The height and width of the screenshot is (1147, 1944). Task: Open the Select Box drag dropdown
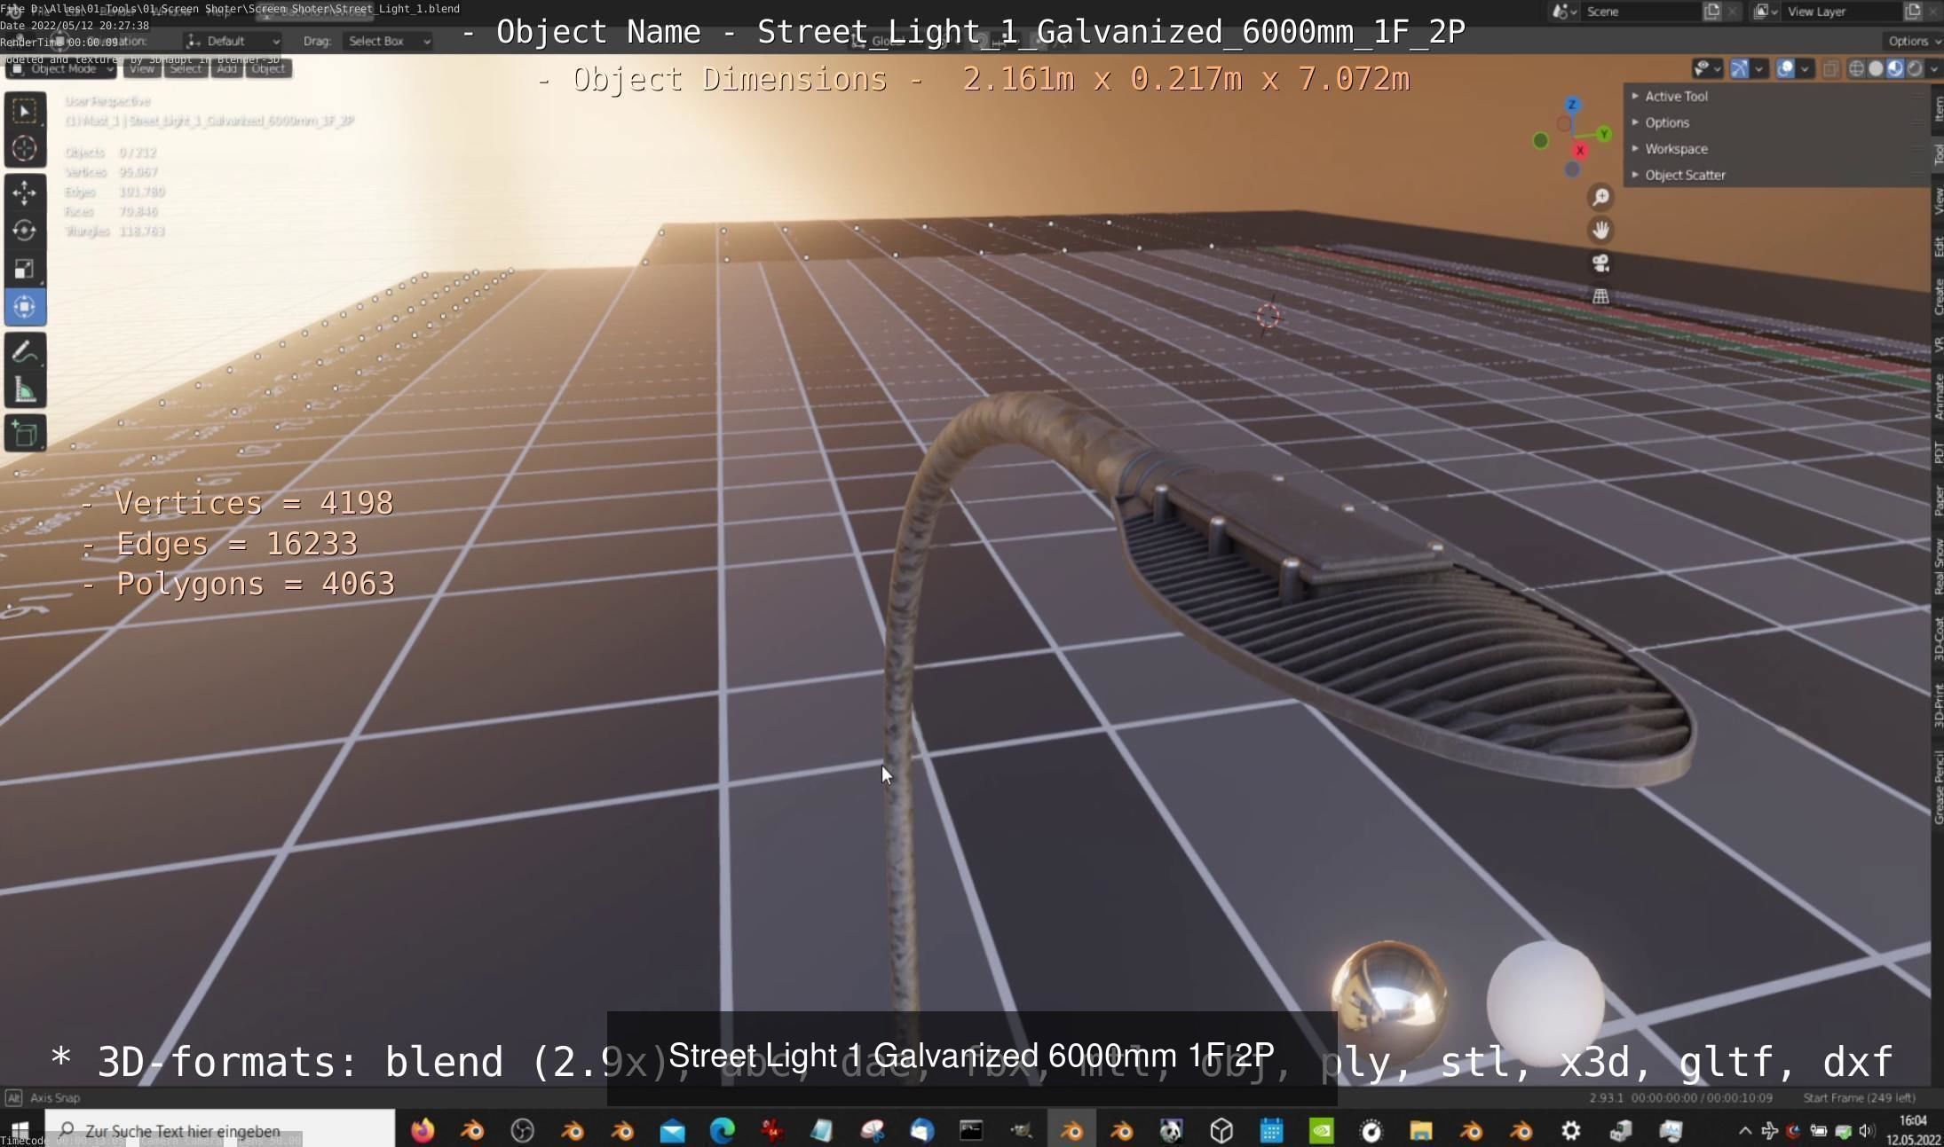[x=387, y=41]
